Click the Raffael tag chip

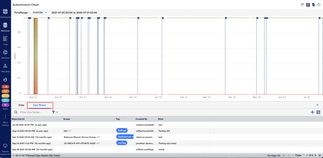122,131
